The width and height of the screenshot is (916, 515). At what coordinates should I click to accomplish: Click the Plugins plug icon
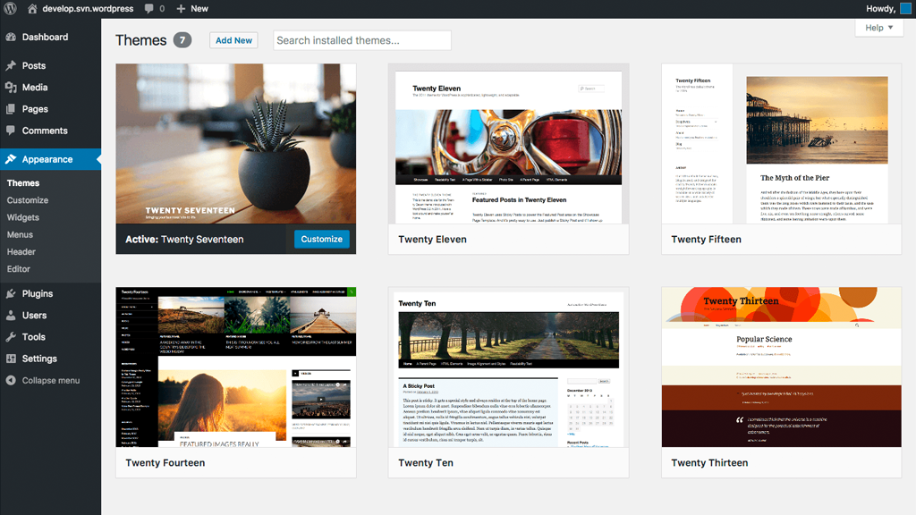[11, 294]
